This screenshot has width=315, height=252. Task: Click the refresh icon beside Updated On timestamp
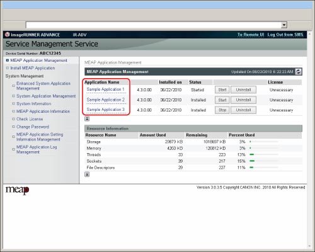(x=299, y=72)
